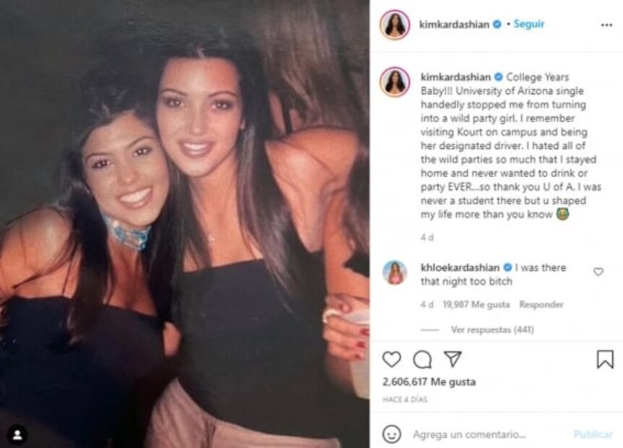Image resolution: width=623 pixels, height=448 pixels.
Task: Click kimkardashian avatar beside the caption
Action: [x=395, y=82]
